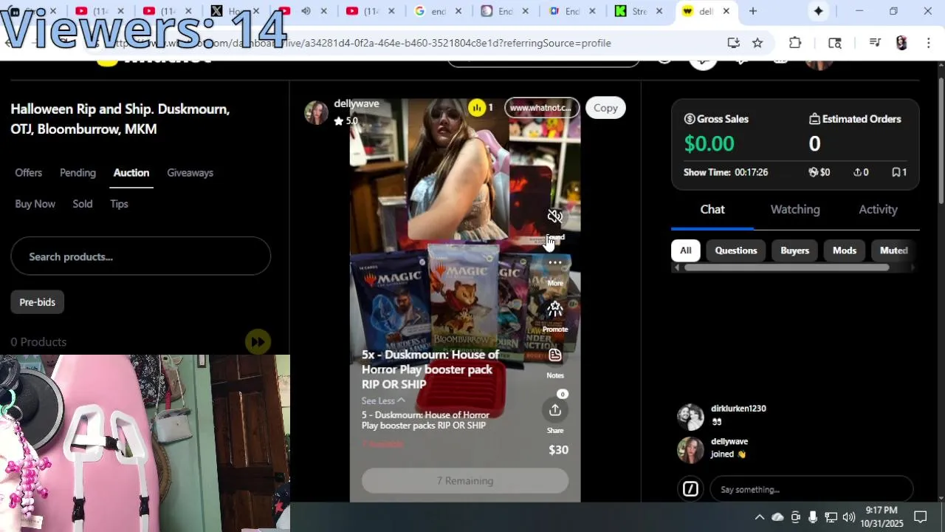Click the Share icon on the stream
Screen dimensions: 945x532
[x=555, y=410]
